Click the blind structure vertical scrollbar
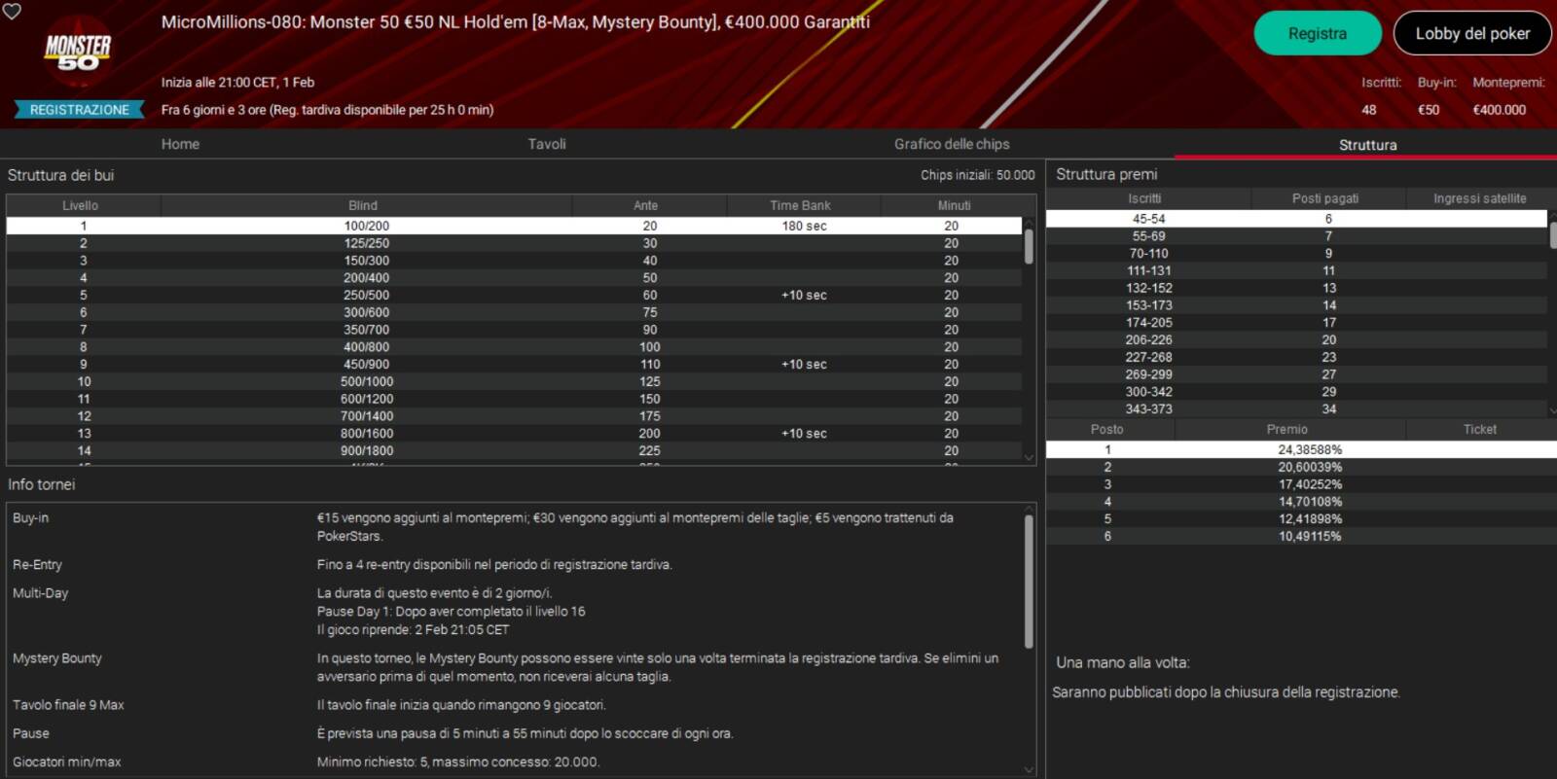This screenshot has width=1557, height=779. click(x=1029, y=247)
